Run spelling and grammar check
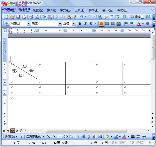The width and height of the screenshot is (156, 147). (44, 17)
